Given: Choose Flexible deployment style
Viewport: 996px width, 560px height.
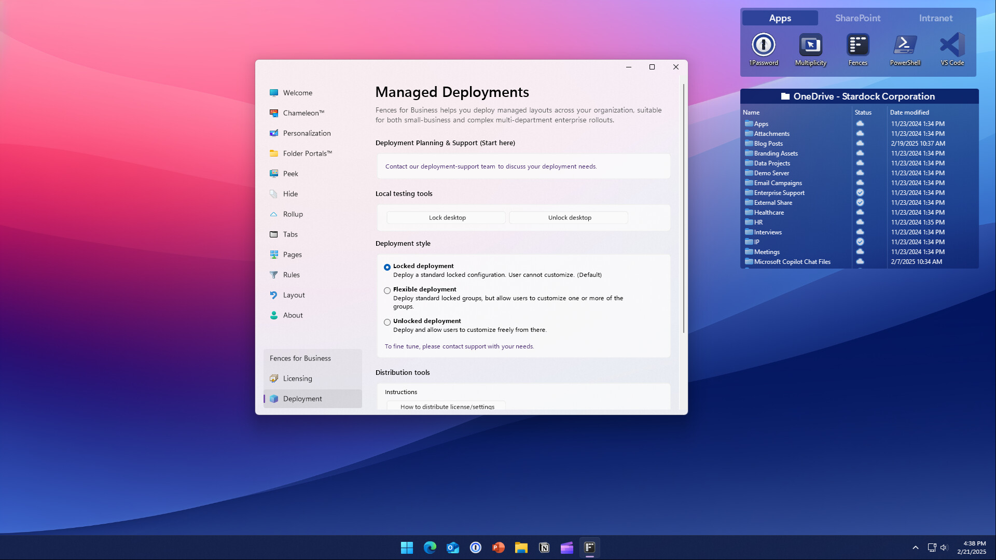Looking at the screenshot, I should tap(387, 290).
